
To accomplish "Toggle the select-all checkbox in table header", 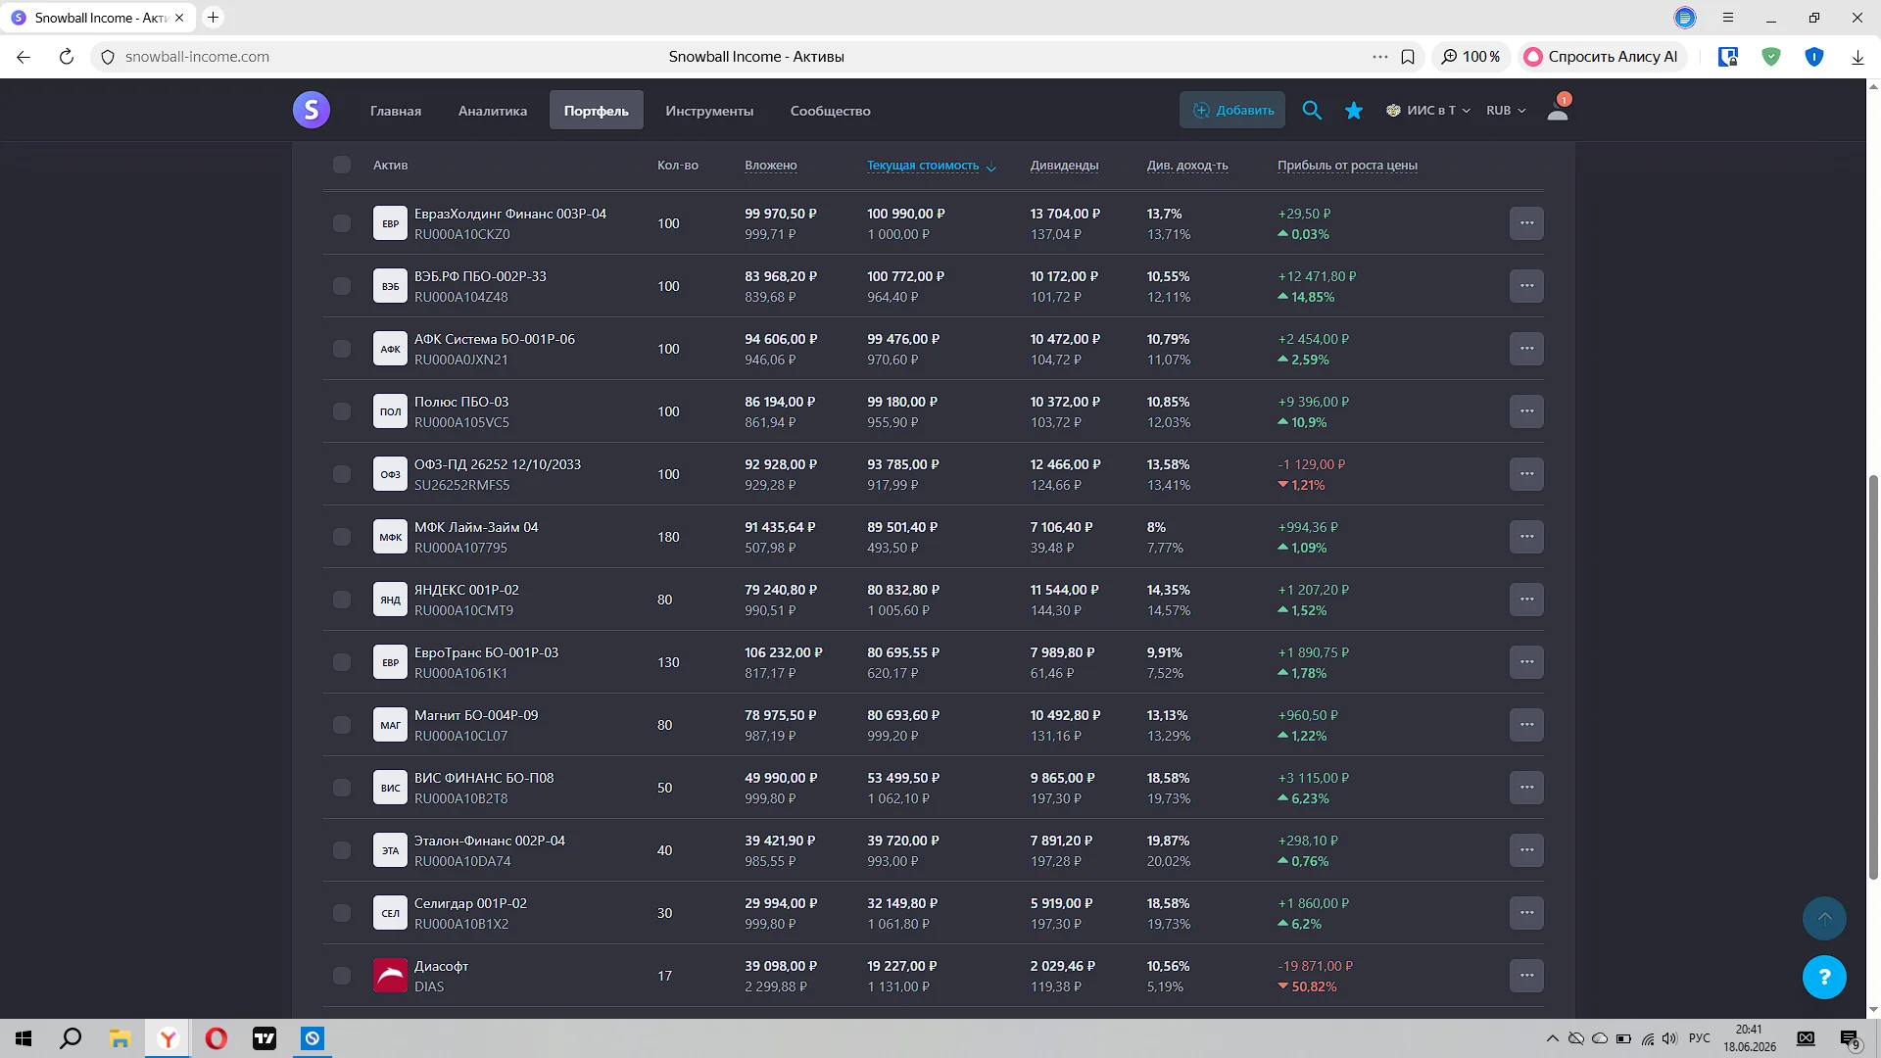I will (341, 165).
